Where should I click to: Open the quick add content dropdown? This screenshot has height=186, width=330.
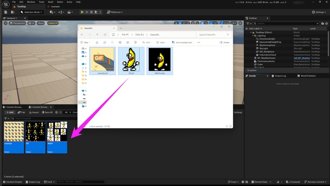click(52, 12)
